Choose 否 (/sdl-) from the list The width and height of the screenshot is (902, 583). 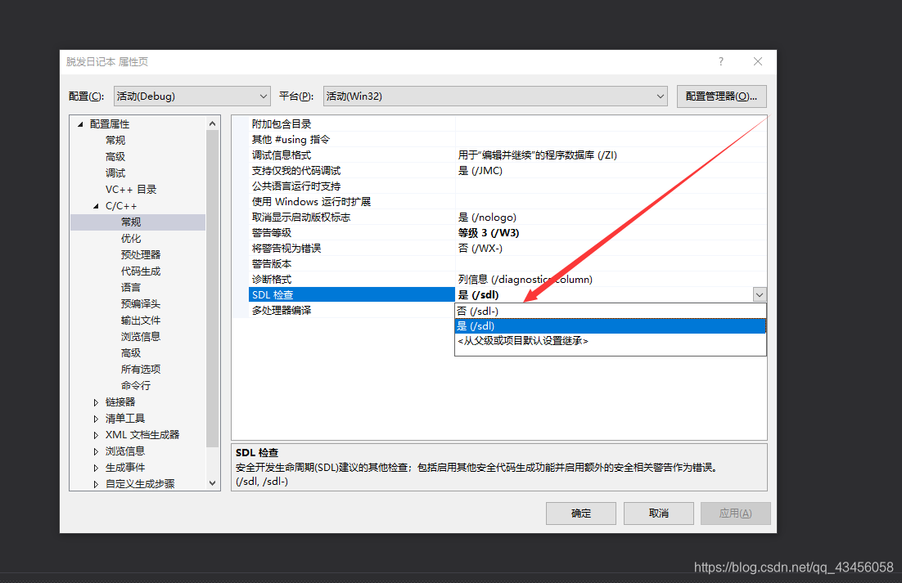coord(611,311)
